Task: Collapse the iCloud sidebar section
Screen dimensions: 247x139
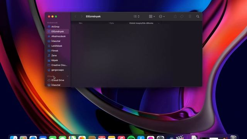Action: pos(68,76)
